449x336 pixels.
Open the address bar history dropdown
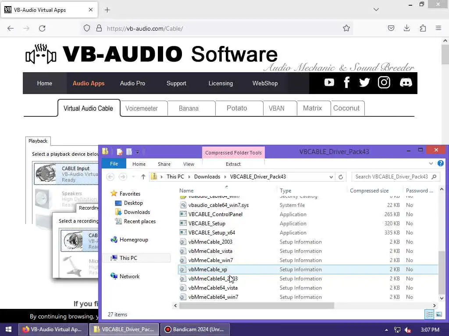tap(331, 177)
